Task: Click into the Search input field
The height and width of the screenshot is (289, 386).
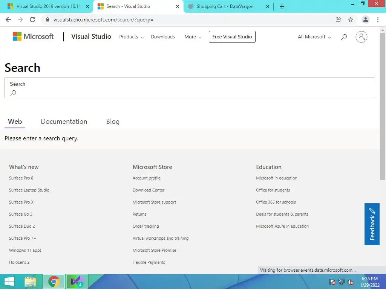Action: 190,88
